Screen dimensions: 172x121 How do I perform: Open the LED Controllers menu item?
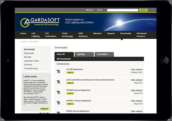pyautogui.click(x=51, y=35)
